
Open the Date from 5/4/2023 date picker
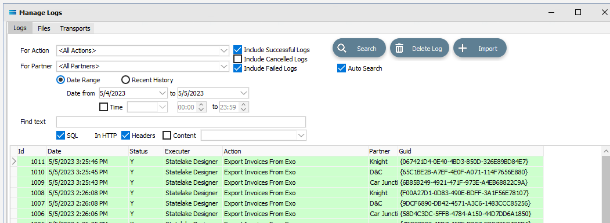pos(163,93)
